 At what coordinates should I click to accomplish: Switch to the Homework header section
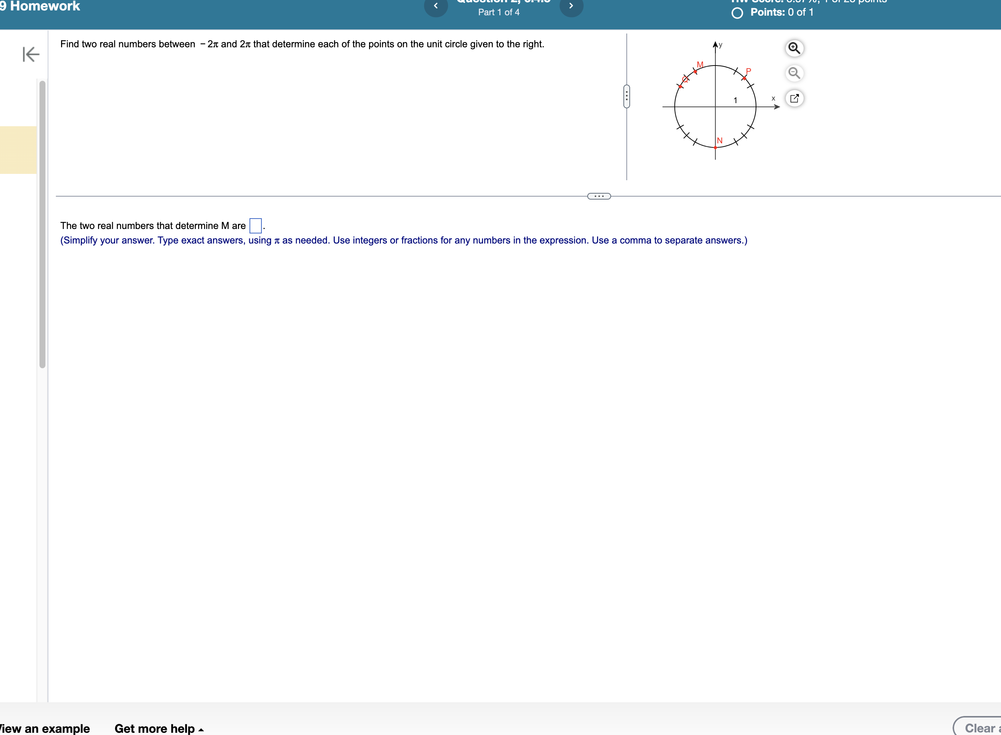40,6
